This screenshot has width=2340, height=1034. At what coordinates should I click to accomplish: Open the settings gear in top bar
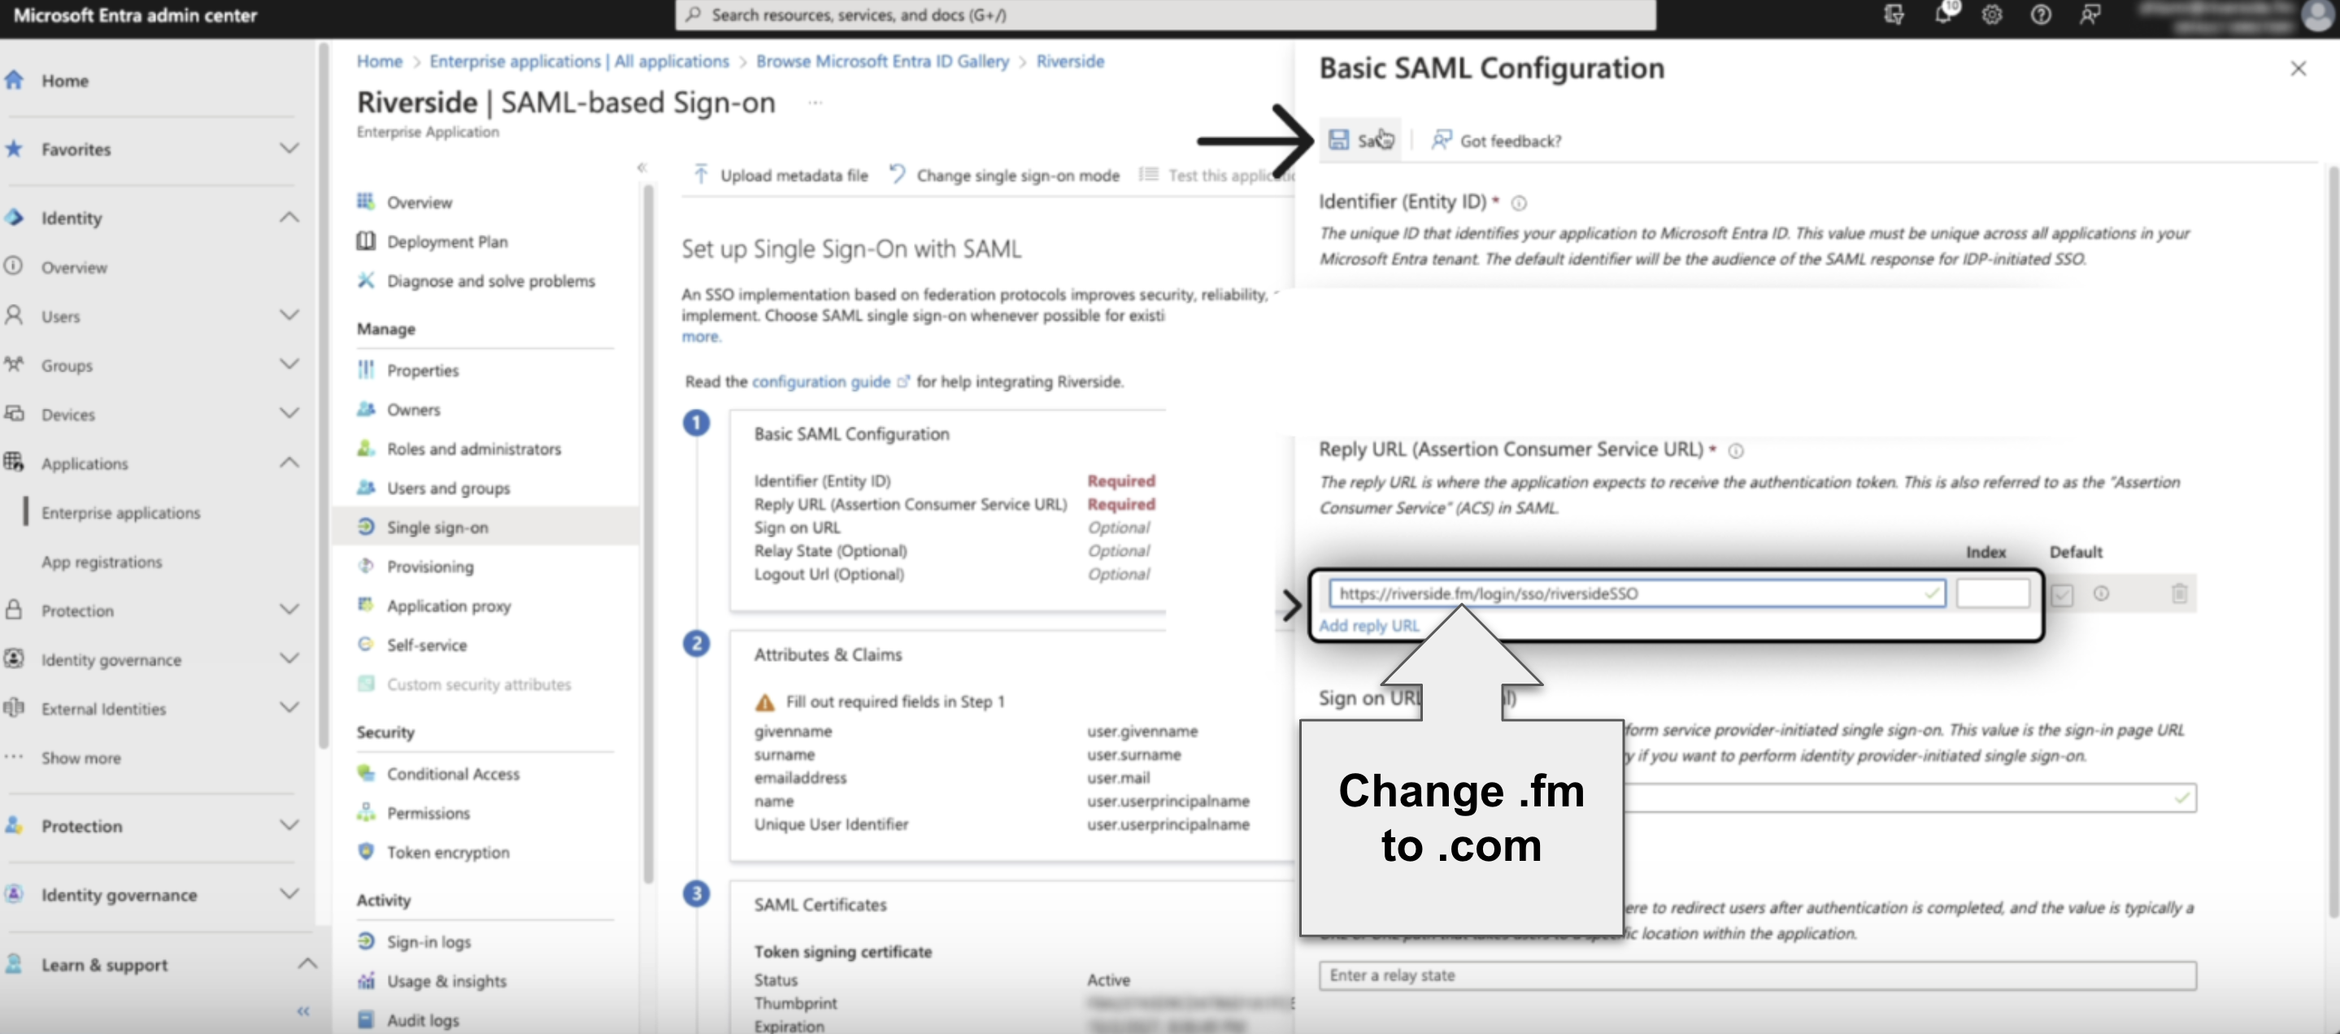coord(1991,15)
